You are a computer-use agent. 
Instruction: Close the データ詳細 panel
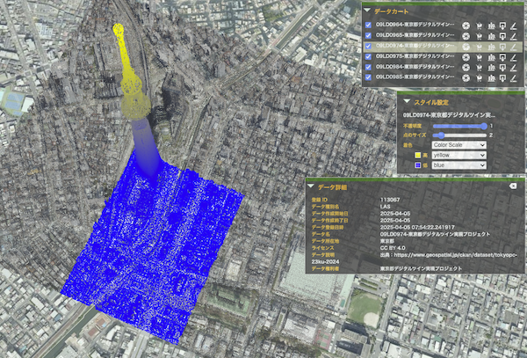513,186
